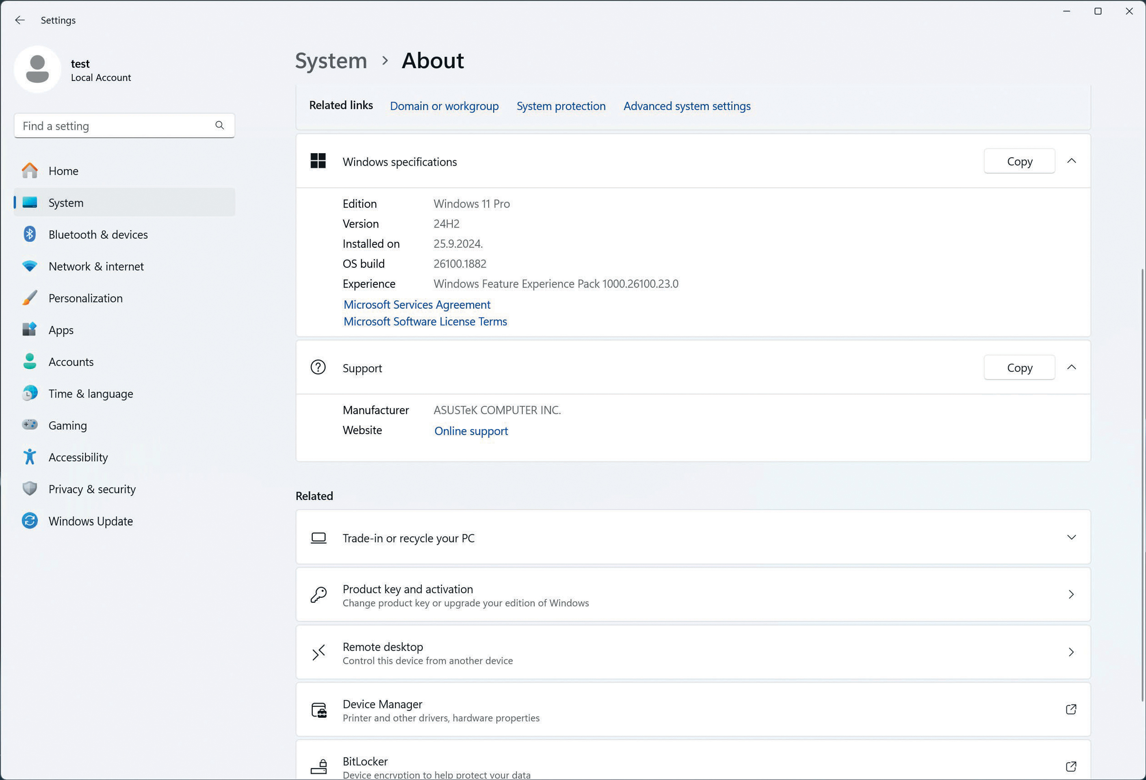The height and width of the screenshot is (780, 1146).
Task: Click the System monitor icon in sidebar
Action: (x=30, y=203)
